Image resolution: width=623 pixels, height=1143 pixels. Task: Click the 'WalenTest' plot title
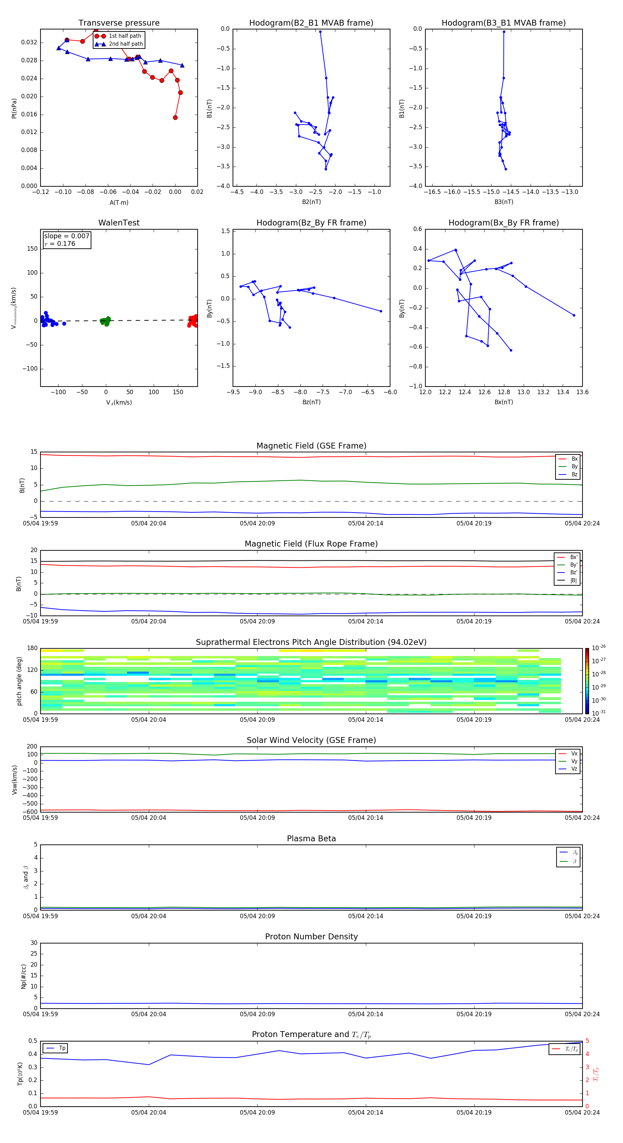[x=119, y=223]
